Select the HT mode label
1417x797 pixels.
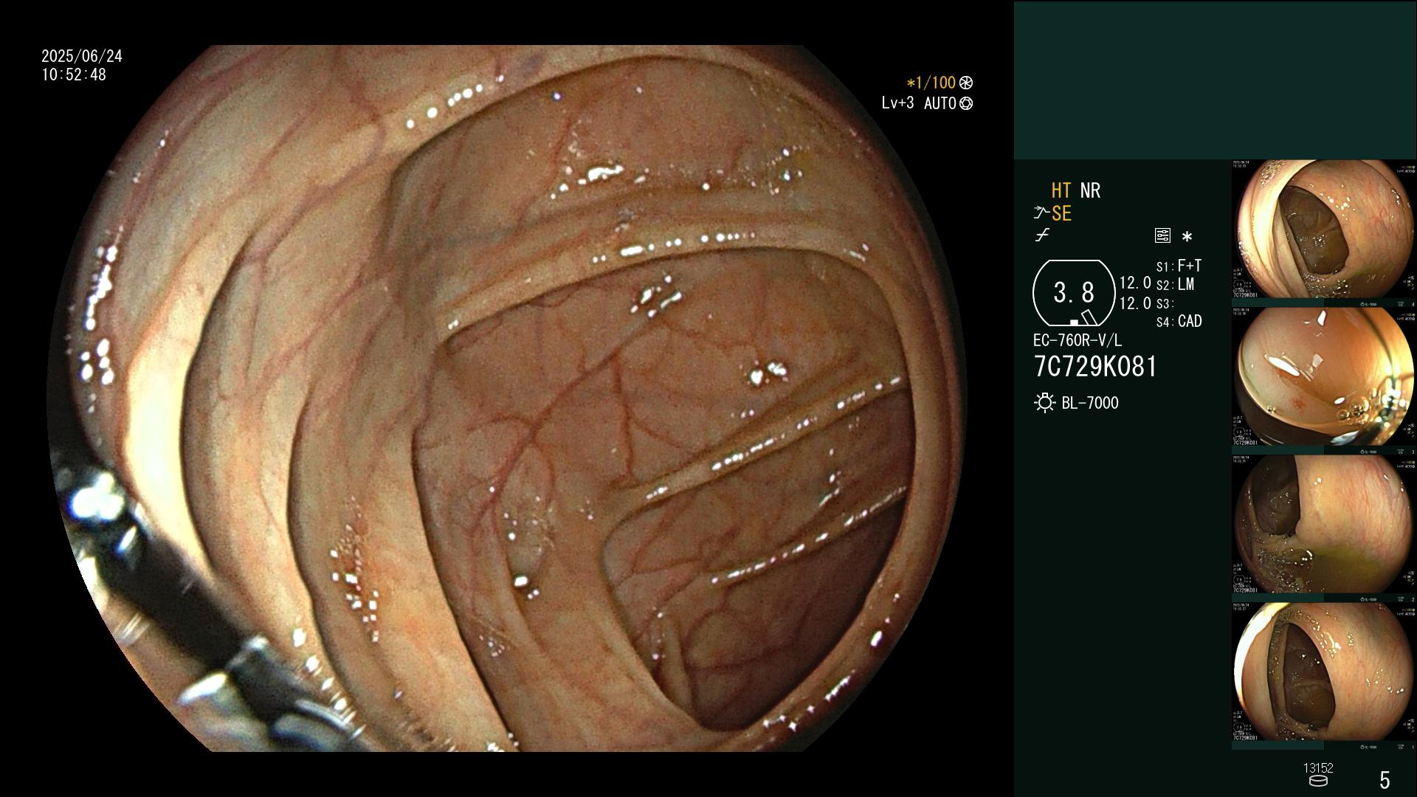[x=1061, y=190]
